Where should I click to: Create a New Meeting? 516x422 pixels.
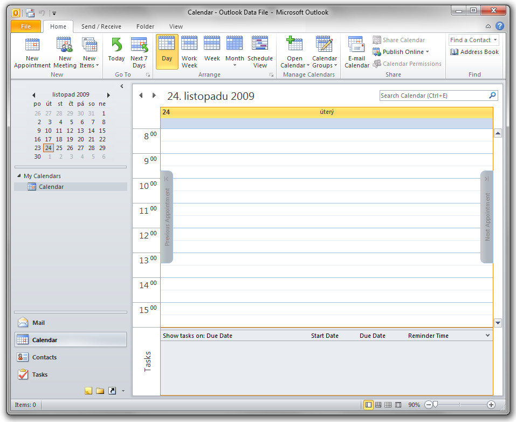65,52
